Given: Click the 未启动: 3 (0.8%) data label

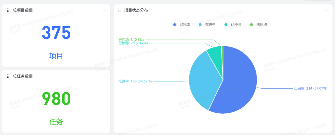Looking at the screenshot, I should tap(131, 40).
